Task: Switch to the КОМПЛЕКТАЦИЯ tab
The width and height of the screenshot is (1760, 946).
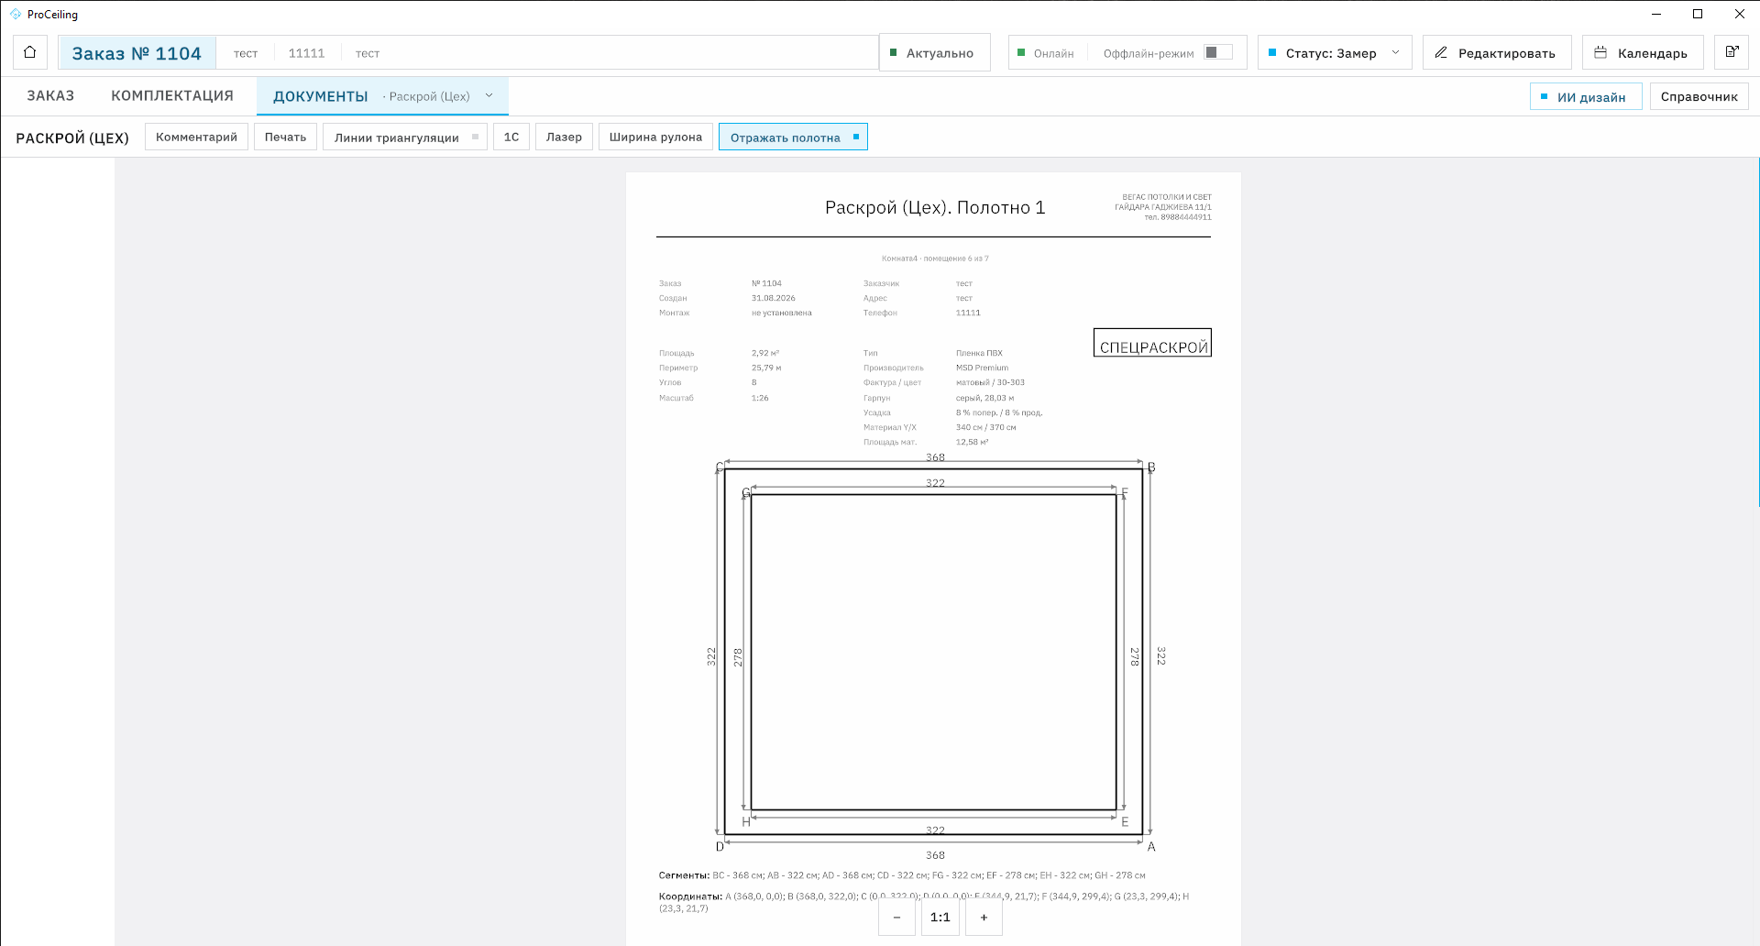Action: 172,95
